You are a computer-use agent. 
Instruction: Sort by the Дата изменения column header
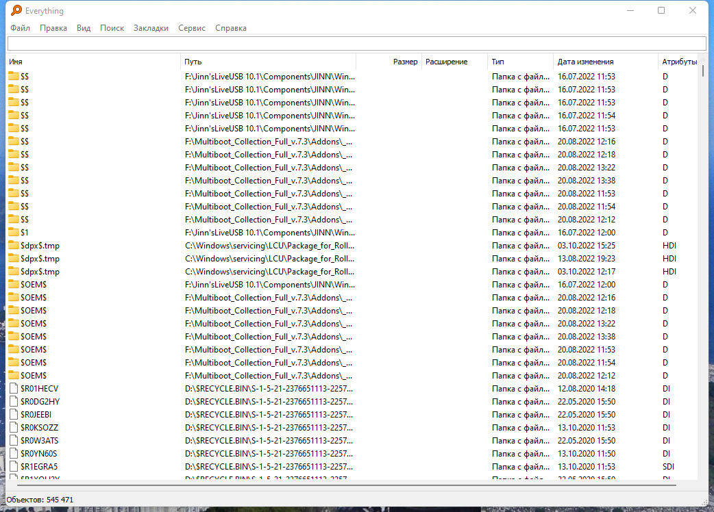(606, 62)
